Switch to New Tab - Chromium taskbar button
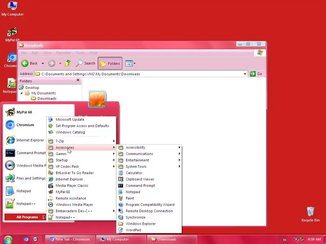The image size is (326, 244). pyautogui.click(x=70, y=239)
